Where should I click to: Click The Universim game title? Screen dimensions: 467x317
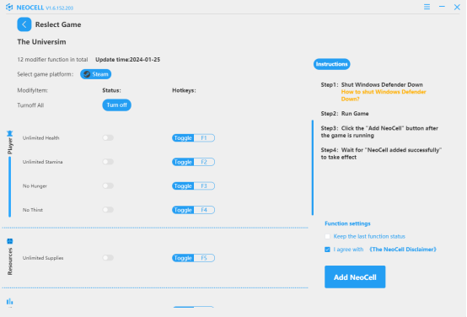[41, 41]
